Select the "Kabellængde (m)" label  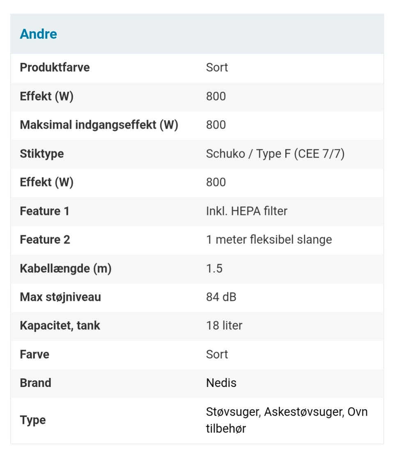(66, 268)
